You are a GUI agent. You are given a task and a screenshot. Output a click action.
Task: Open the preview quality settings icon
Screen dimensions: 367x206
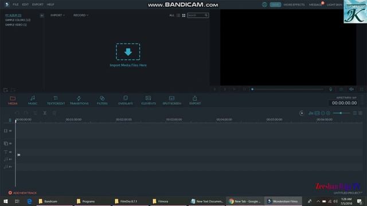pyautogui.click(x=341, y=89)
